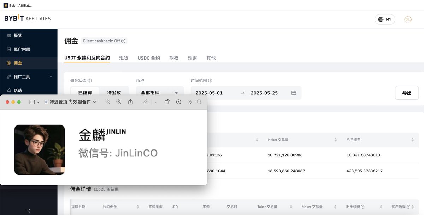Open highlight options dropdown arrow in Preview
Screen dimensions: 424x215
(x=155, y=102)
